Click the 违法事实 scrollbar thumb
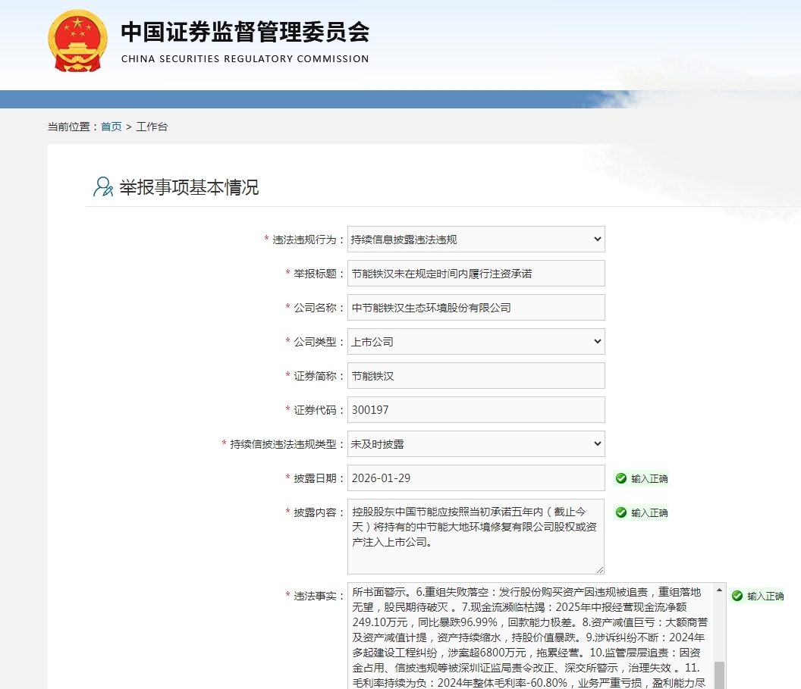 (x=719, y=675)
